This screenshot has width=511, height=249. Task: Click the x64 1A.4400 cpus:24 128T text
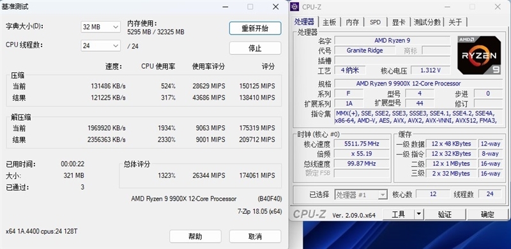pyautogui.click(x=42, y=231)
